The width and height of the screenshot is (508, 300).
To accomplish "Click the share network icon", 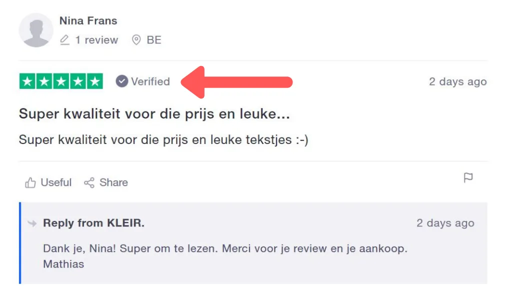I will [x=89, y=182].
